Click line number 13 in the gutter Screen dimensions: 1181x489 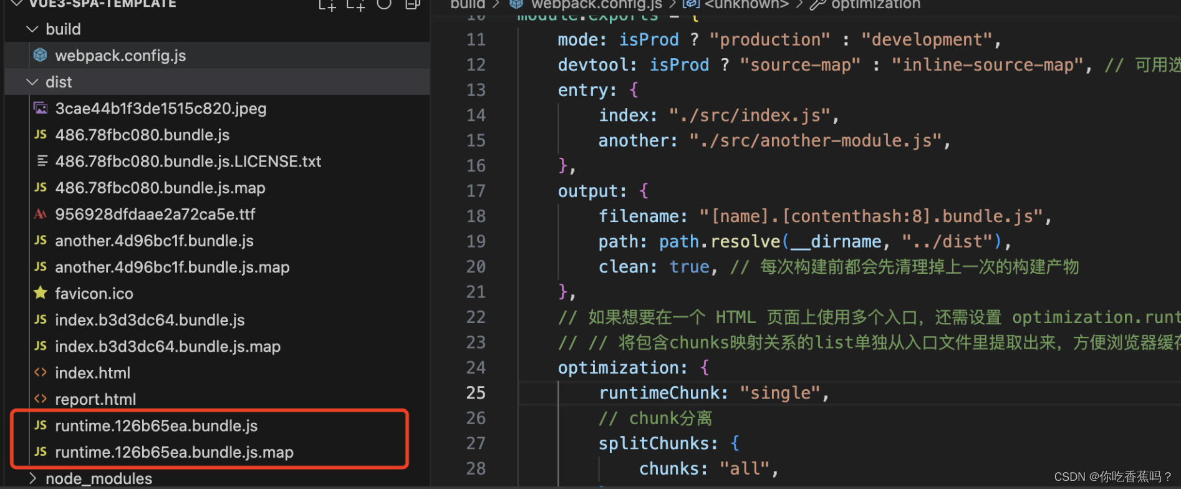[476, 90]
